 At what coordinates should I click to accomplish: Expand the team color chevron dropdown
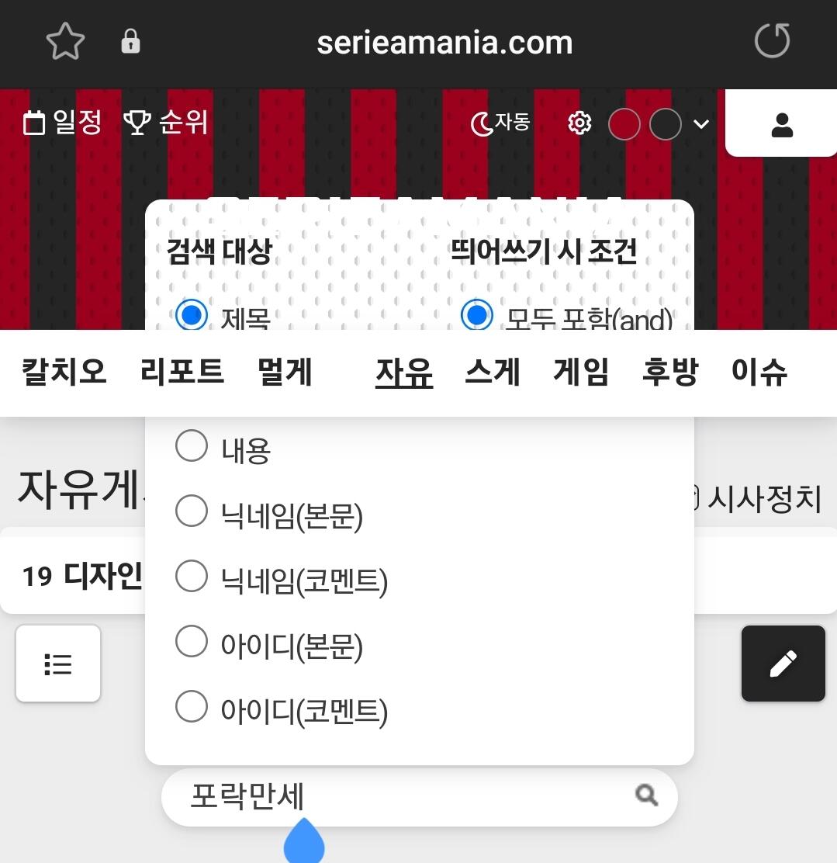(701, 124)
